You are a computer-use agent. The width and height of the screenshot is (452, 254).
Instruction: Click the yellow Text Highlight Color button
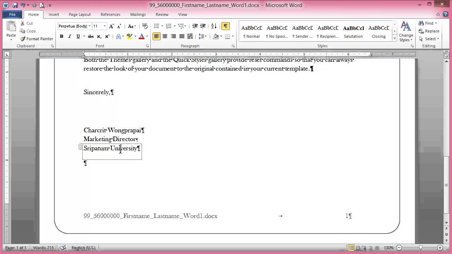pyautogui.click(x=130, y=36)
